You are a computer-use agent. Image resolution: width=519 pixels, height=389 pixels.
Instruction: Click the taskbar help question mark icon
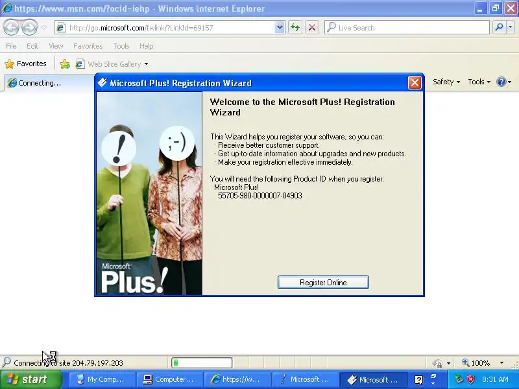tap(418, 380)
